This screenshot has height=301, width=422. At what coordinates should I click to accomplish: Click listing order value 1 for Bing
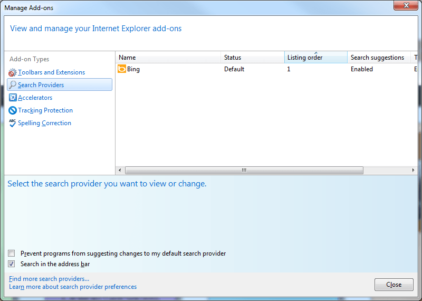[x=289, y=69]
